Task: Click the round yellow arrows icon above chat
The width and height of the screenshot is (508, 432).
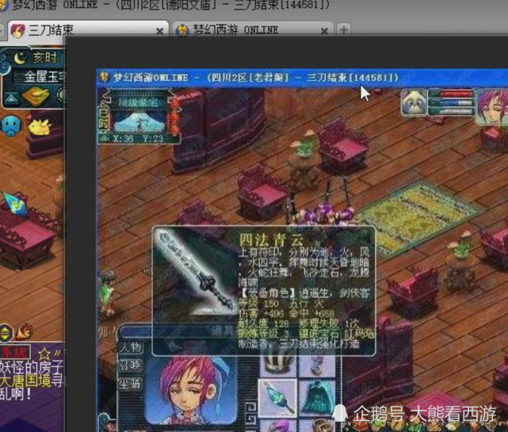Action: 6,333
